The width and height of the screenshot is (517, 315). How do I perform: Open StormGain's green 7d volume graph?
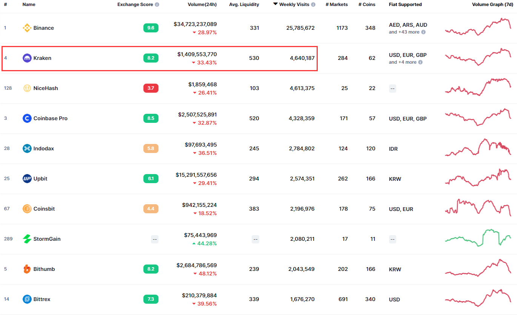(x=478, y=238)
